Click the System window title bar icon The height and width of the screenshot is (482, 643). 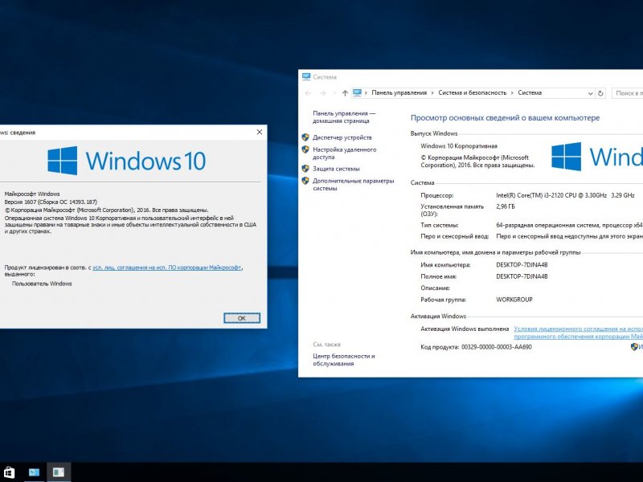tap(306, 76)
